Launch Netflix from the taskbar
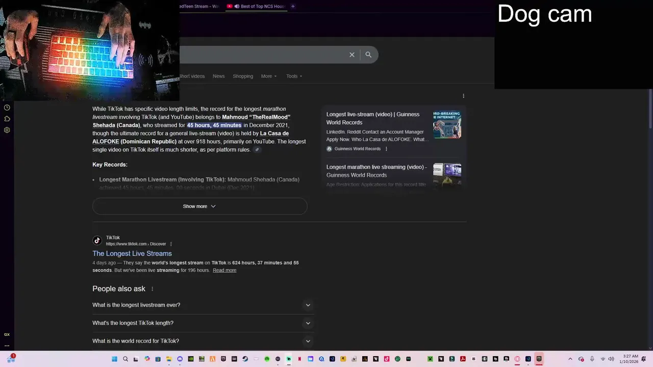This screenshot has height=367, width=653. coord(299,359)
